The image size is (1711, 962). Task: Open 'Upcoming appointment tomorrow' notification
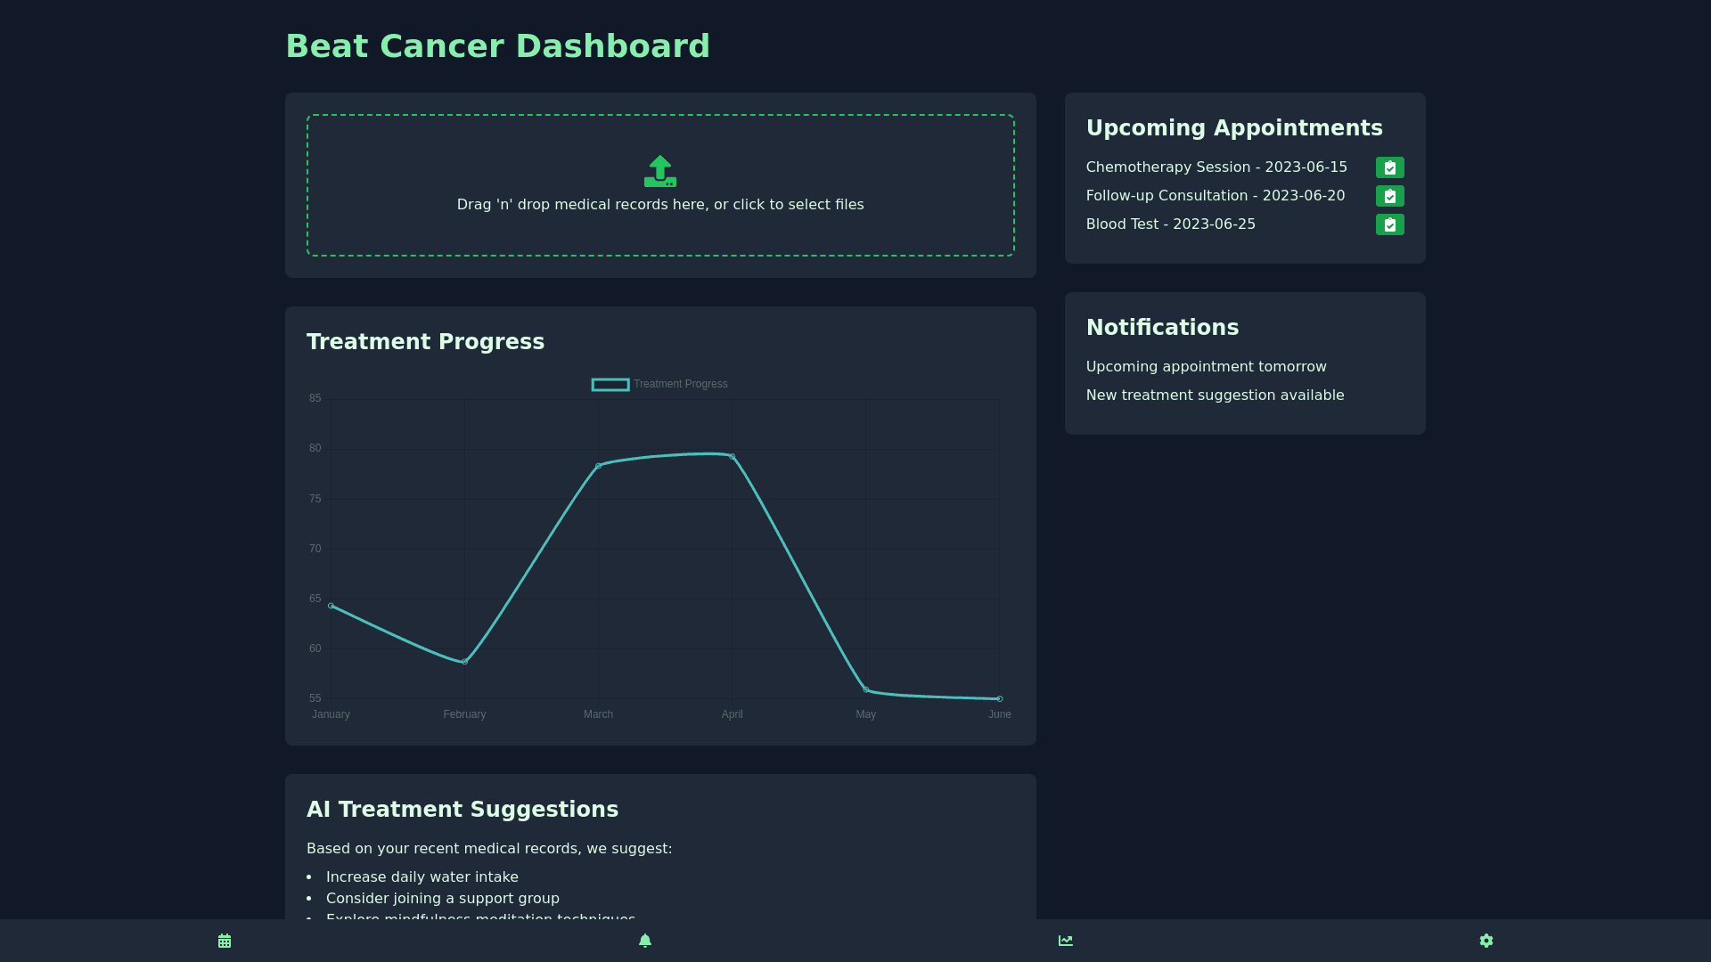1206,367
